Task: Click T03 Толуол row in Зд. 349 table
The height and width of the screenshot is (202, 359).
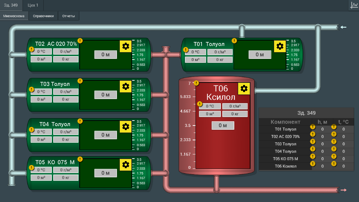Action: click(x=307, y=144)
